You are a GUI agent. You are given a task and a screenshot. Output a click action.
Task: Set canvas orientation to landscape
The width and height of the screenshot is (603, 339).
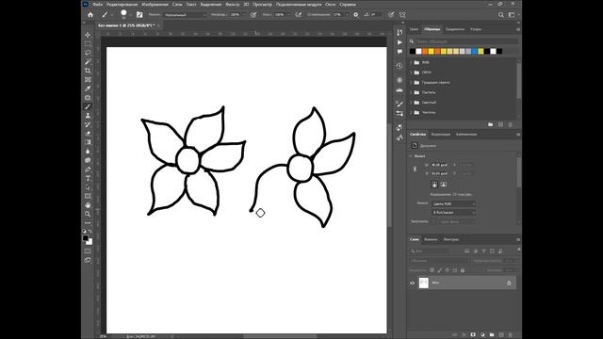click(x=444, y=185)
